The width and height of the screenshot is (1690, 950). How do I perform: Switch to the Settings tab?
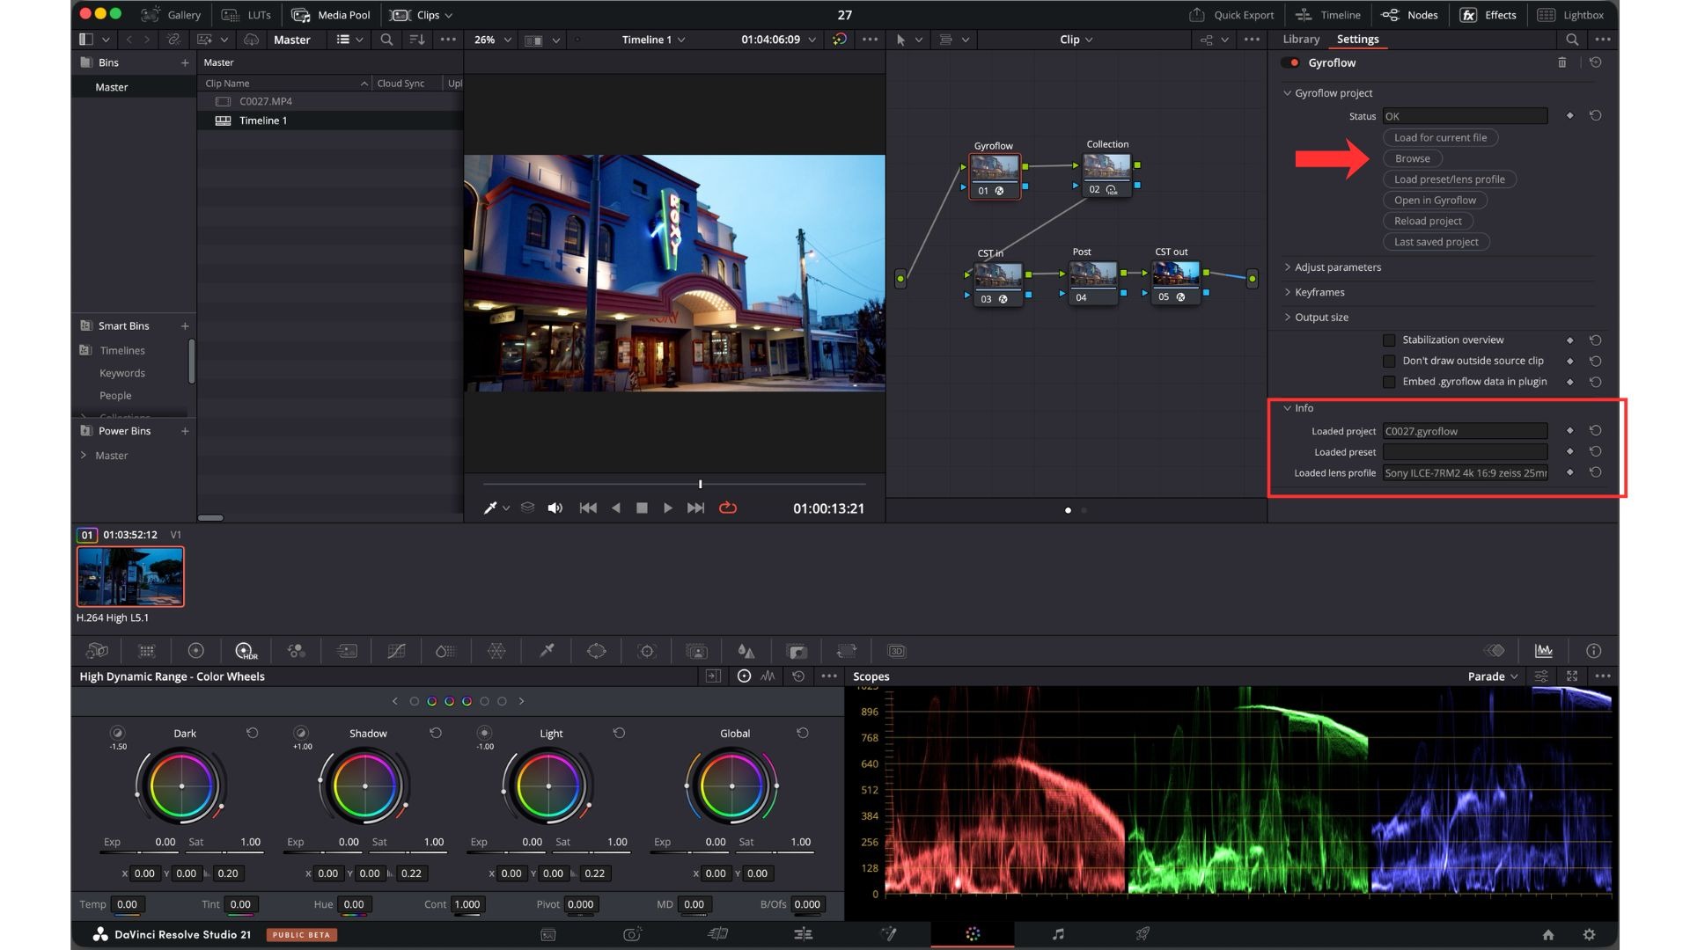coord(1357,40)
